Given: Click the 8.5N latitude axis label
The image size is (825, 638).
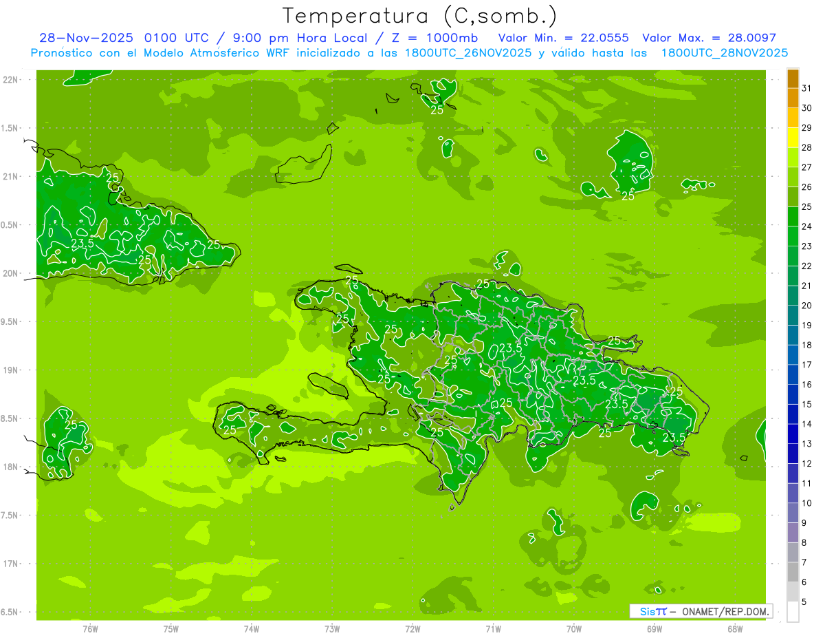Looking at the screenshot, I should pos(10,418).
